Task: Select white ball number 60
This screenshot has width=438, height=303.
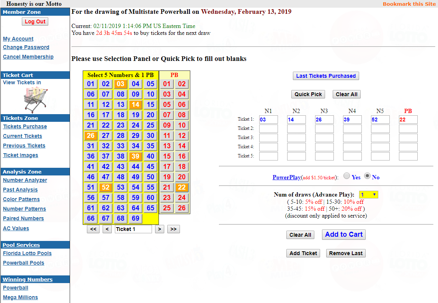Action: (150, 198)
